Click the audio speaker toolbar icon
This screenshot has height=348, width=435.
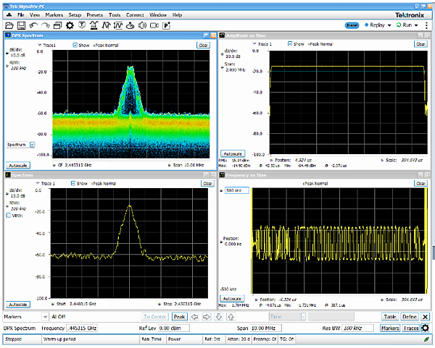point(142,25)
